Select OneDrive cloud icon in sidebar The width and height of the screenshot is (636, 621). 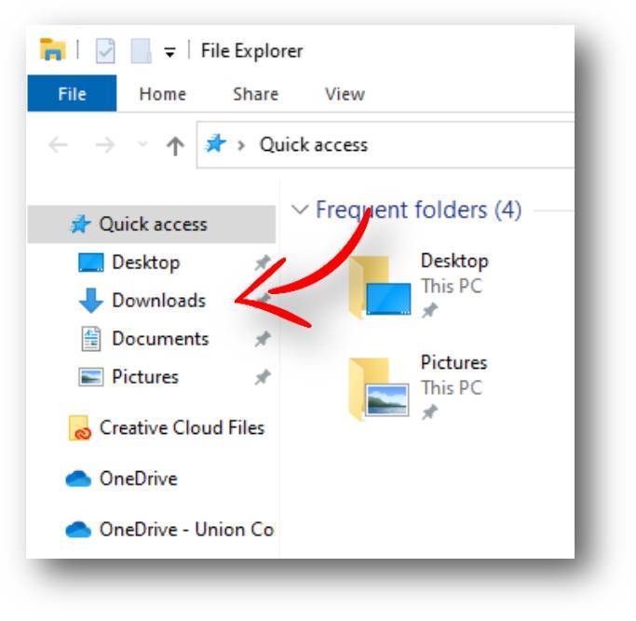click(x=78, y=479)
